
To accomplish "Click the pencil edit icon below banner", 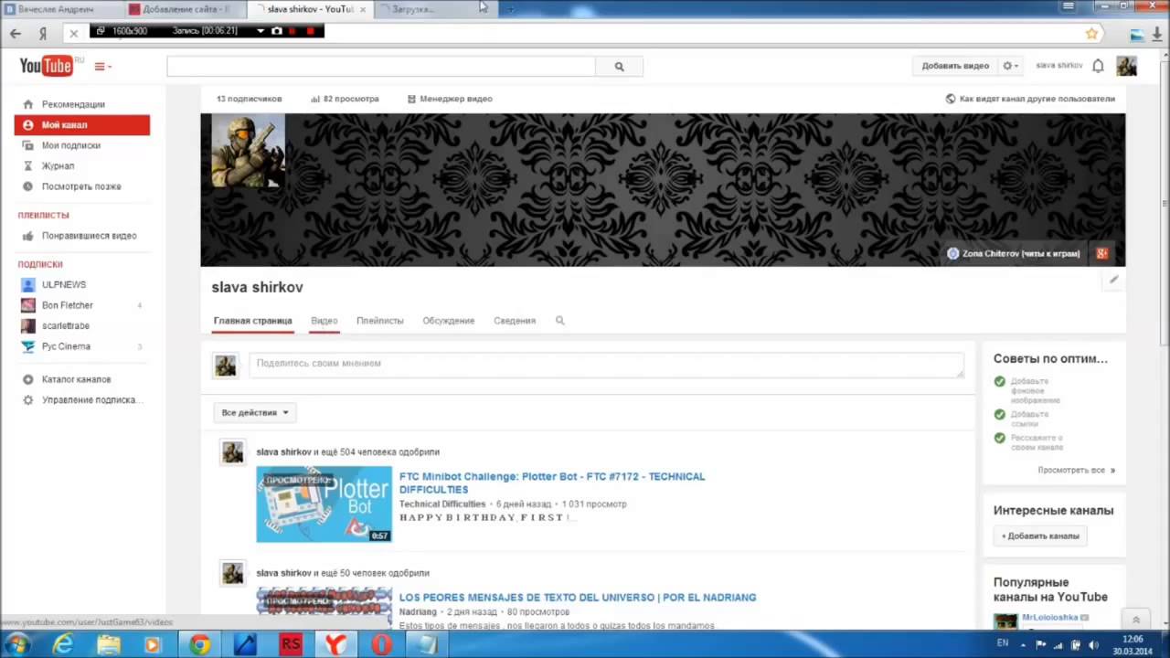I will (x=1113, y=280).
